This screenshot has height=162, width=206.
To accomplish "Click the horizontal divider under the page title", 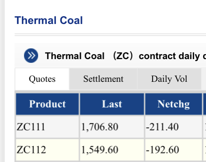I will click(x=110, y=35).
